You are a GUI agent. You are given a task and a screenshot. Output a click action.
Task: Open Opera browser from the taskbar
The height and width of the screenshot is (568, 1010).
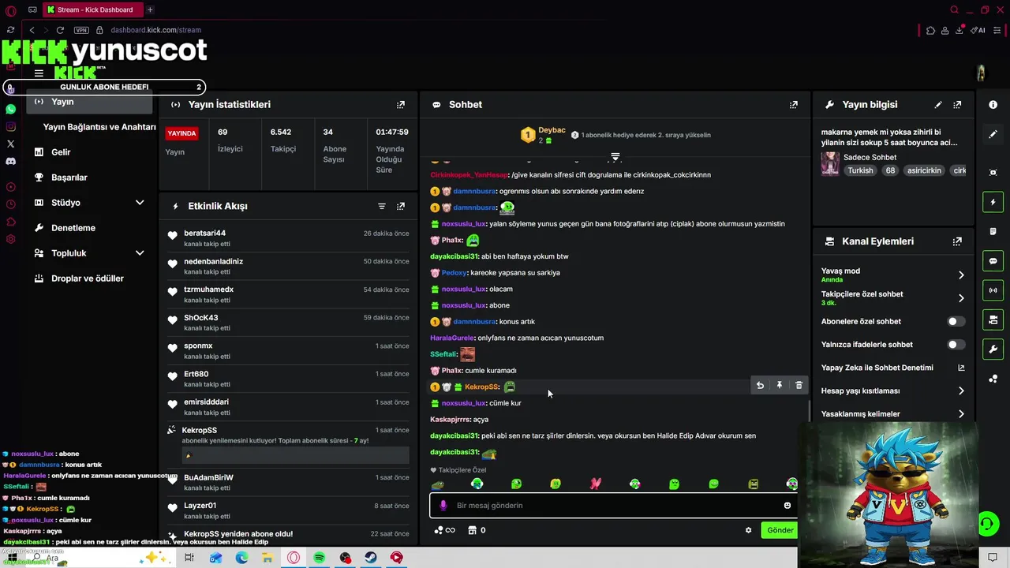tap(294, 558)
